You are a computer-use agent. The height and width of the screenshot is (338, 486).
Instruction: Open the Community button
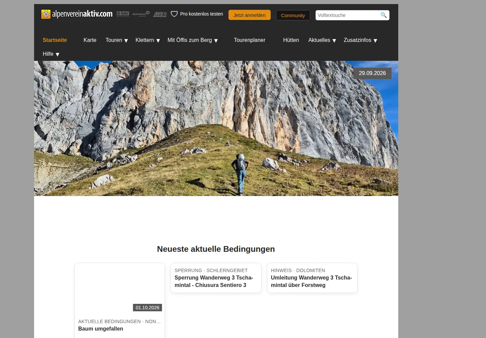coord(293,15)
